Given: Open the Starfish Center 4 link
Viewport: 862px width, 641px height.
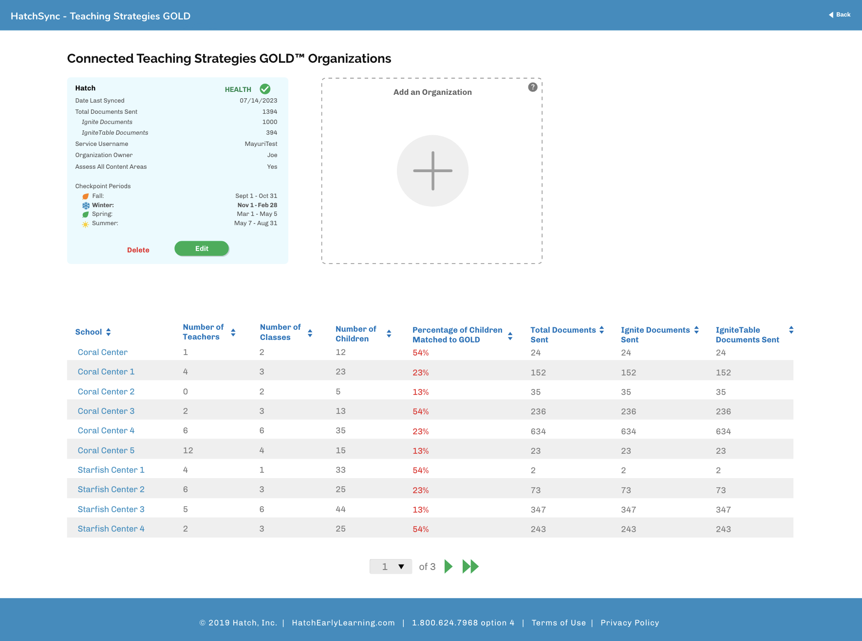Looking at the screenshot, I should pos(111,529).
